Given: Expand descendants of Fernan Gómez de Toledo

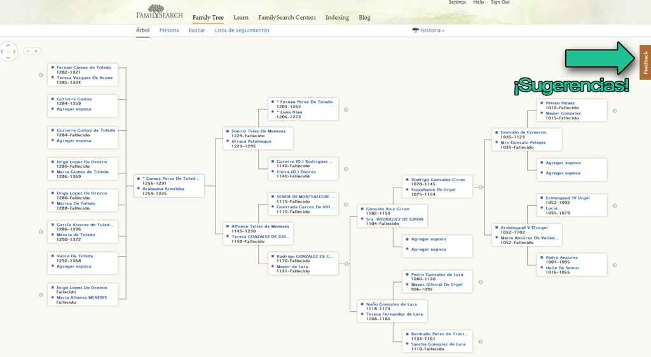Looking at the screenshot, I should coord(41,74).
